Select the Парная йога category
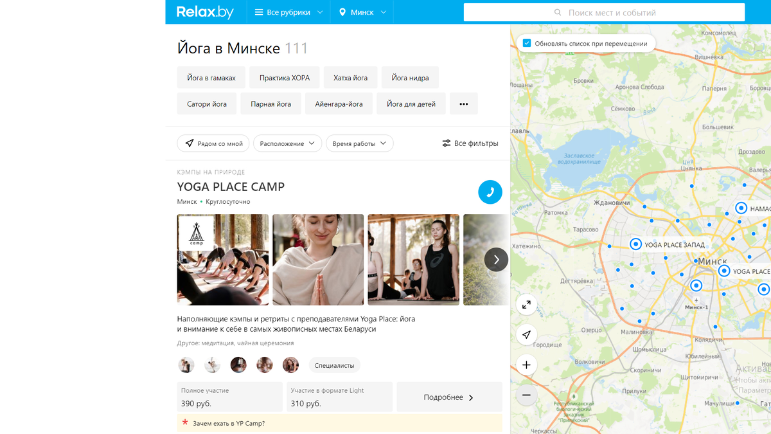 point(271,104)
